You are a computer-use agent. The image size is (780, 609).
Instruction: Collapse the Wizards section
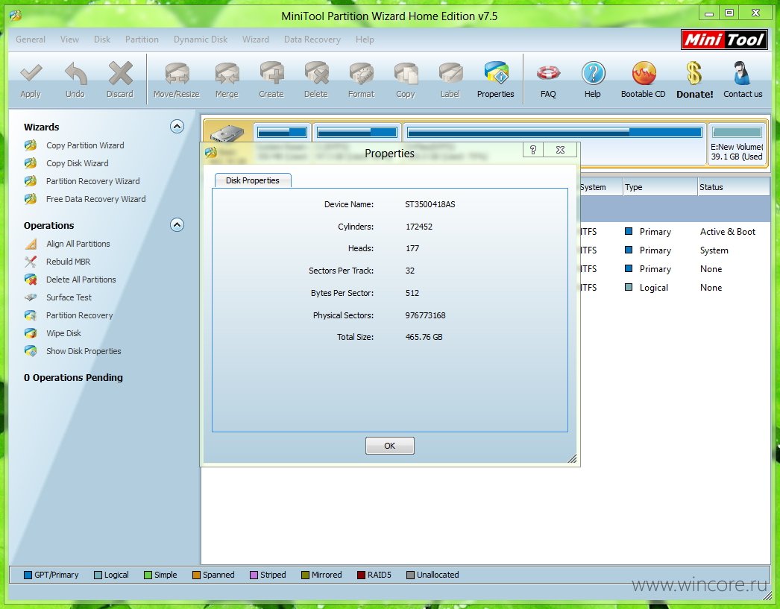[177, 127]
